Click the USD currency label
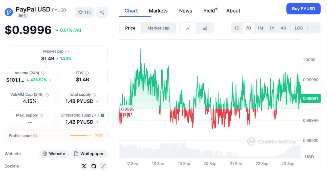The width and height of the screenshot is (327, 171). (x=310, y=157)
